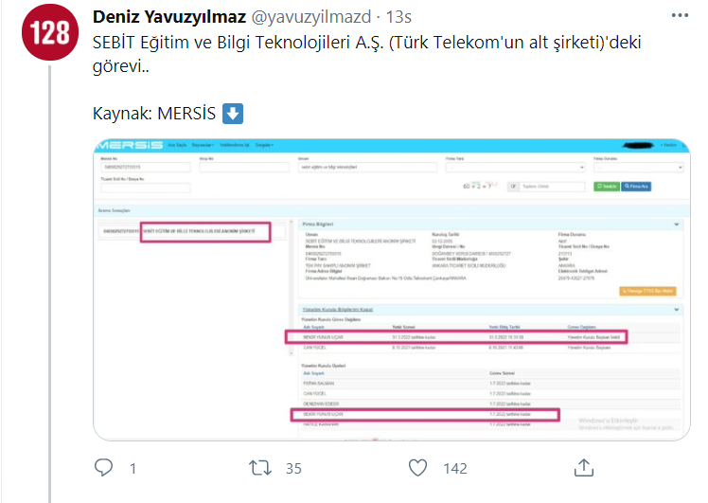Click the Mersis No input field
This screenshot has width=708, height=503.
pos(146,168)
